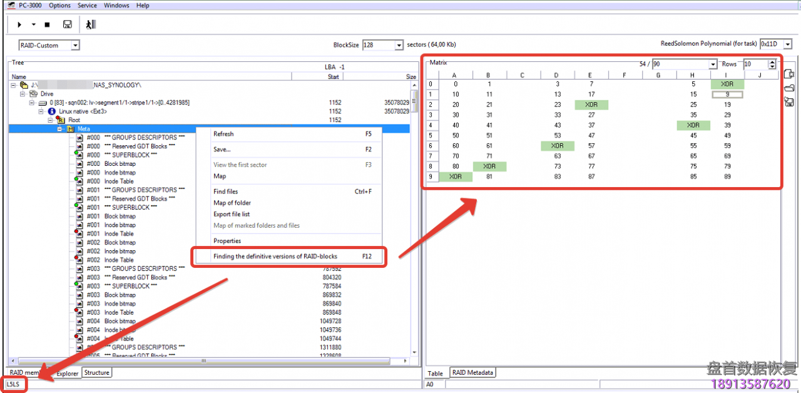Click the open-folder icon beside the matrix
The image size is (801, 393).
(x=789, y=88)
